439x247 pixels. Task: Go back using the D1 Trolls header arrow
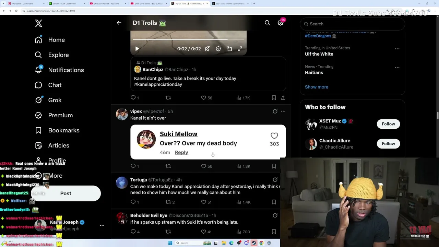tap(119, 23)
